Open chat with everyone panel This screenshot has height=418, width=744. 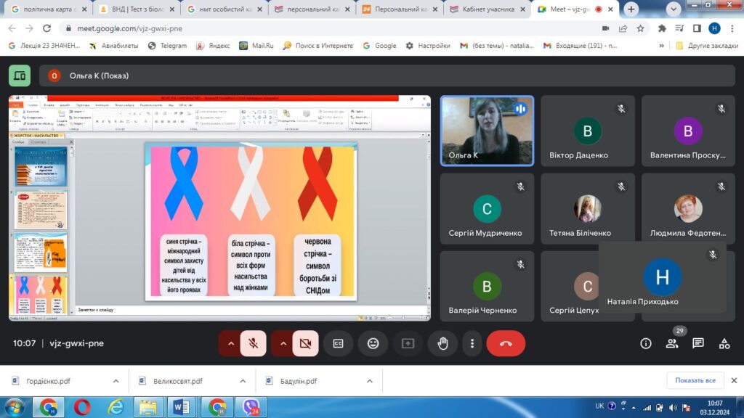[698, 343]
